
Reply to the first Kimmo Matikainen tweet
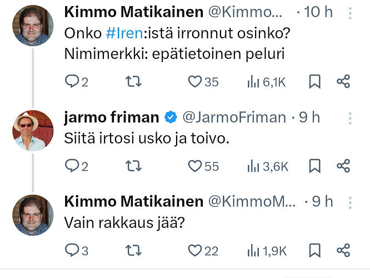(72, 82)
